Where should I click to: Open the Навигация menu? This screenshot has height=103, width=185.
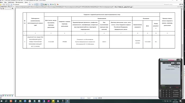point(11,2)
